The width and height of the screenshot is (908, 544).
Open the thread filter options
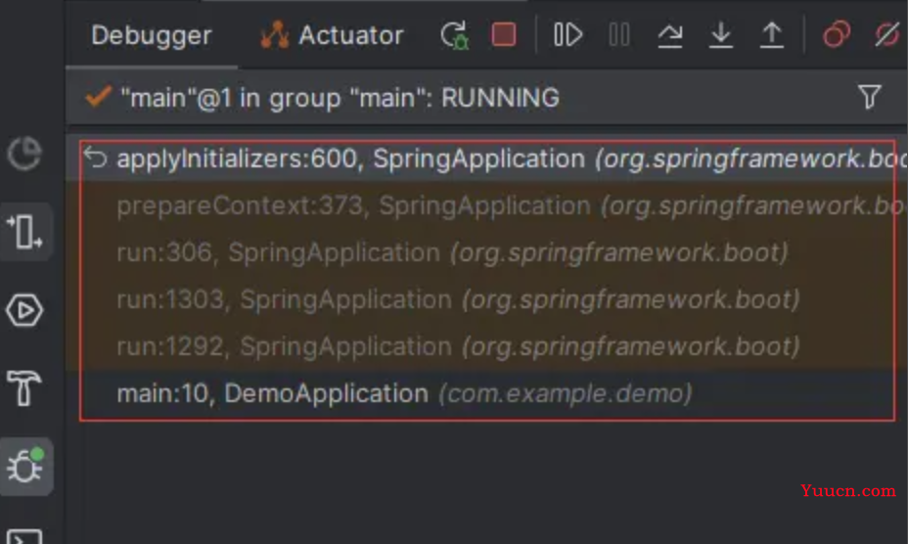869,97
